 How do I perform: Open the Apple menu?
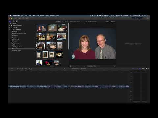[x=10, y=16]
